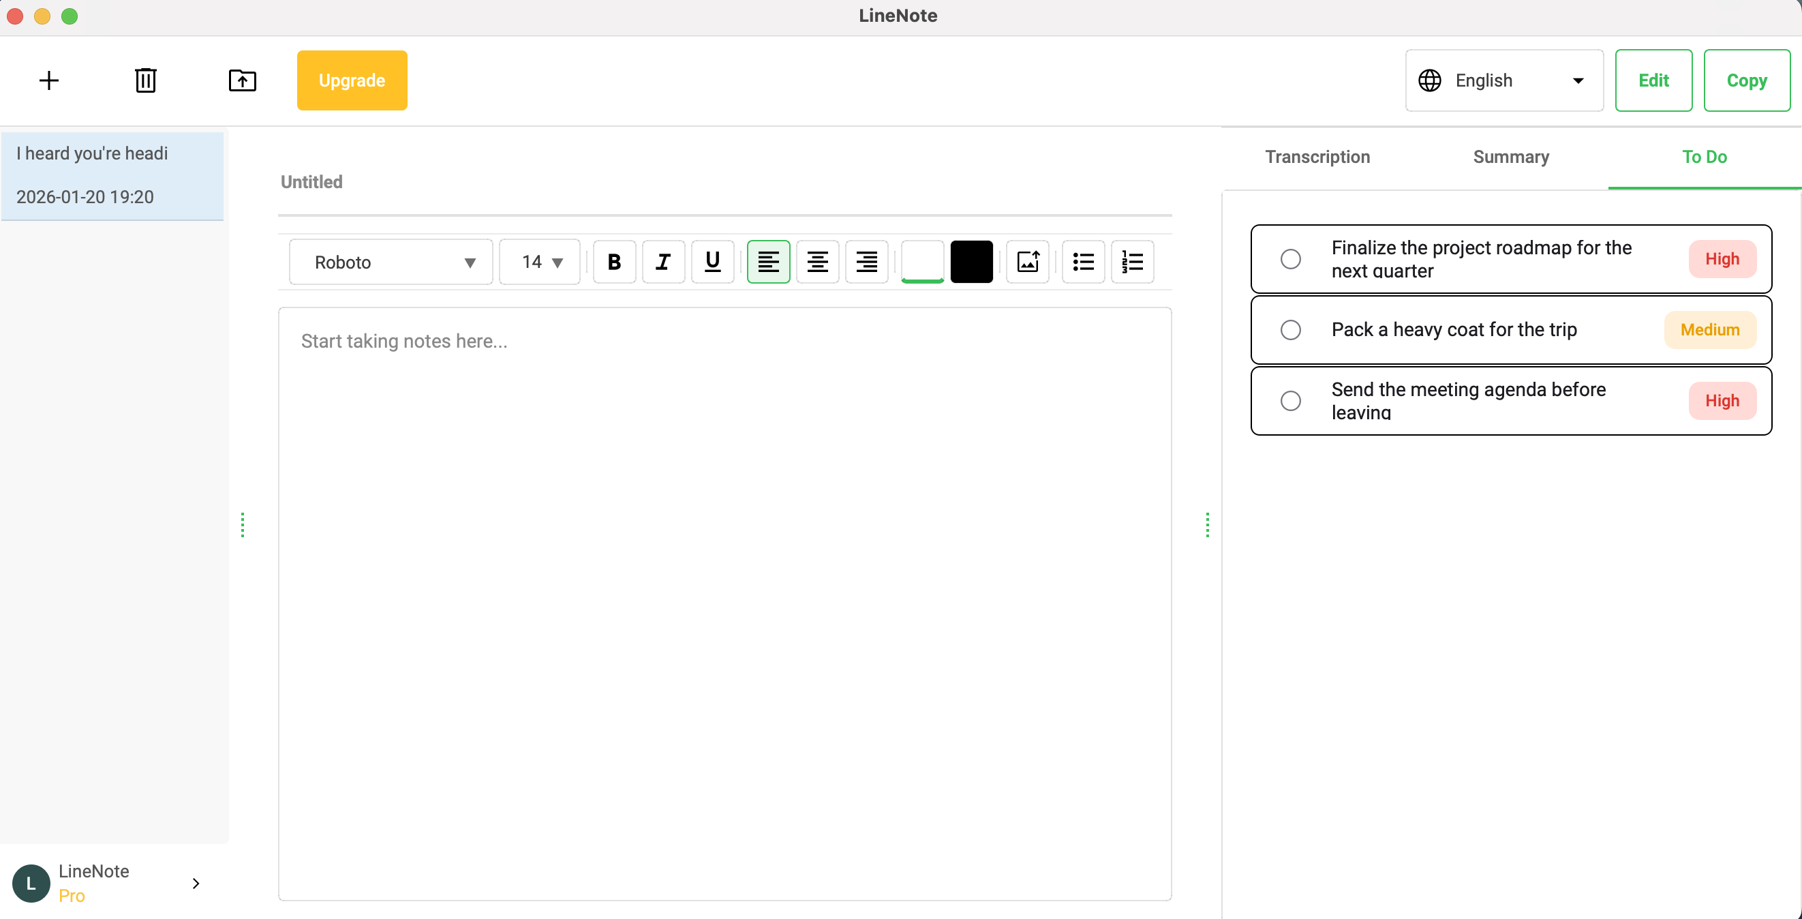Check off 'Pack a heavy coat for the trip'
Viewport: 1802px width, 919px height.
[1291, 330]
